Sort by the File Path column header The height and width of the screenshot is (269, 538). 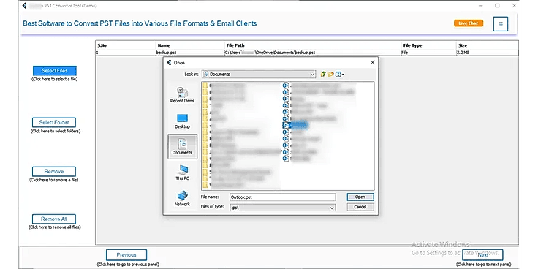pos(313,45)
